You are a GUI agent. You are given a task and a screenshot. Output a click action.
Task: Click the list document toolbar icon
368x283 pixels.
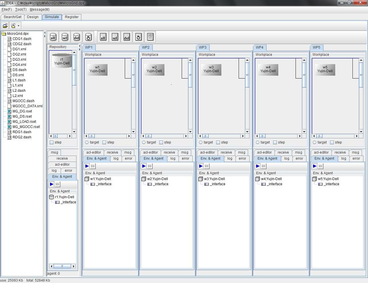coord(150,37)
